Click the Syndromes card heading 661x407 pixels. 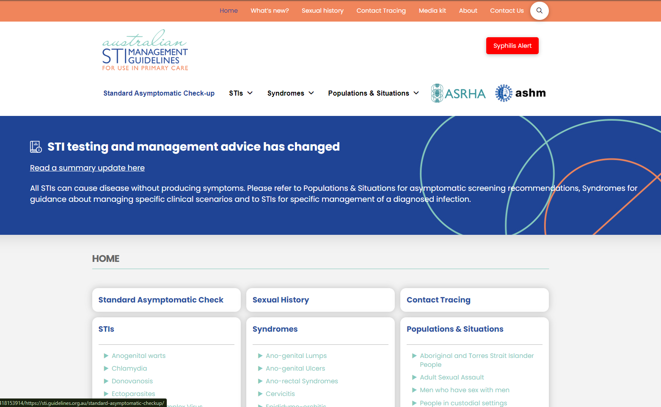coord(275,329)
